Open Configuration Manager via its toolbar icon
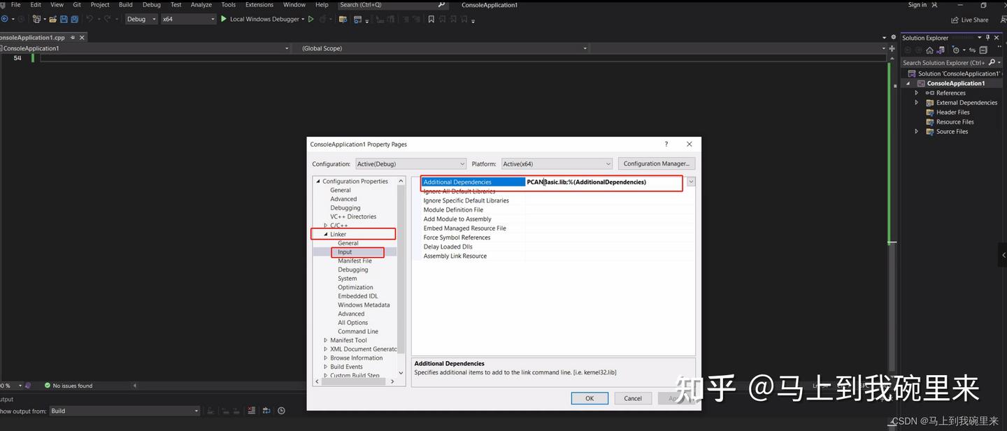This screenshot has width=1007, height=431. 343,19
